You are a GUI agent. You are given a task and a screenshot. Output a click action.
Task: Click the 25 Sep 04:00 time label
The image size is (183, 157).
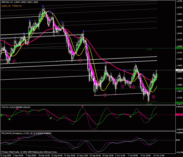click(x=95, y=156)
